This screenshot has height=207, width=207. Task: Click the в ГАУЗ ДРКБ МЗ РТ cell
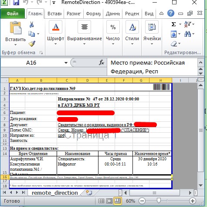[x=79, y=105]
